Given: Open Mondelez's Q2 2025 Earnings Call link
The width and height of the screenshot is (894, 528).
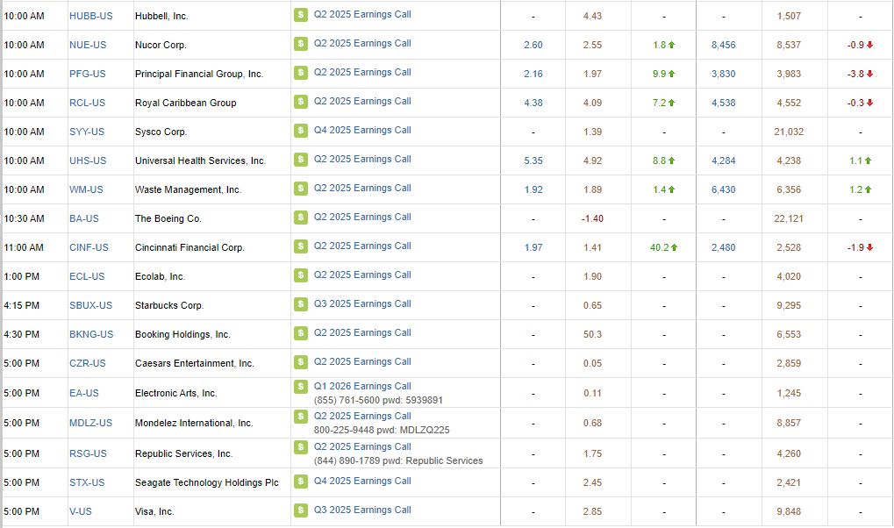Looking at the screenshot, I should click(362, 417).
